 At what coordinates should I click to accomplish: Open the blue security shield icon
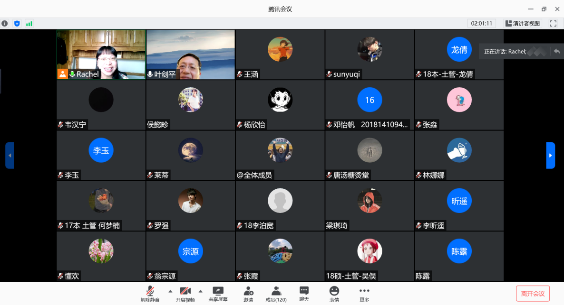(x=17, y=23)
